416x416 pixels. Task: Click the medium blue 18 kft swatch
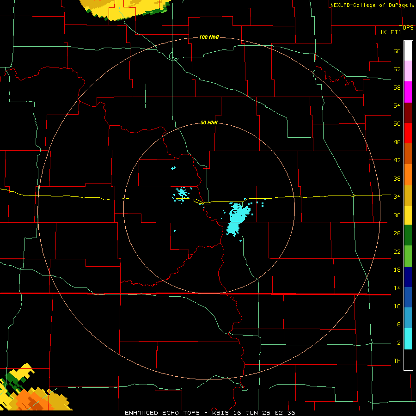(x=408, y=298)
